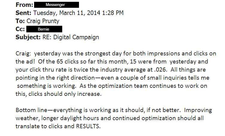Click the words Bottom line in second paragraph
This screenshot has height=136, width=225.
[x=31, y=110]
